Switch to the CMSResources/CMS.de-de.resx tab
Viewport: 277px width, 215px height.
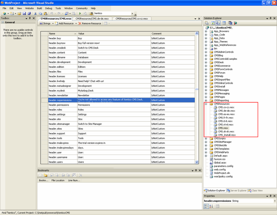pos(92,19)
